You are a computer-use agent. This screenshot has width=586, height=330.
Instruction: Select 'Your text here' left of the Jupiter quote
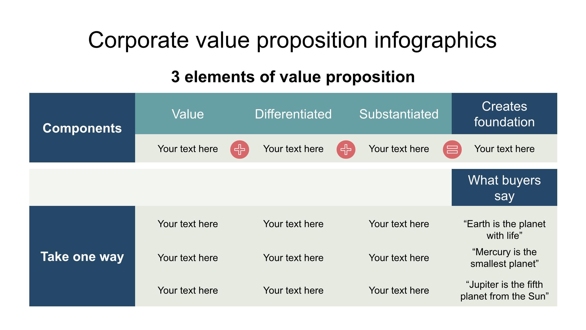click(x=399, y=290)
